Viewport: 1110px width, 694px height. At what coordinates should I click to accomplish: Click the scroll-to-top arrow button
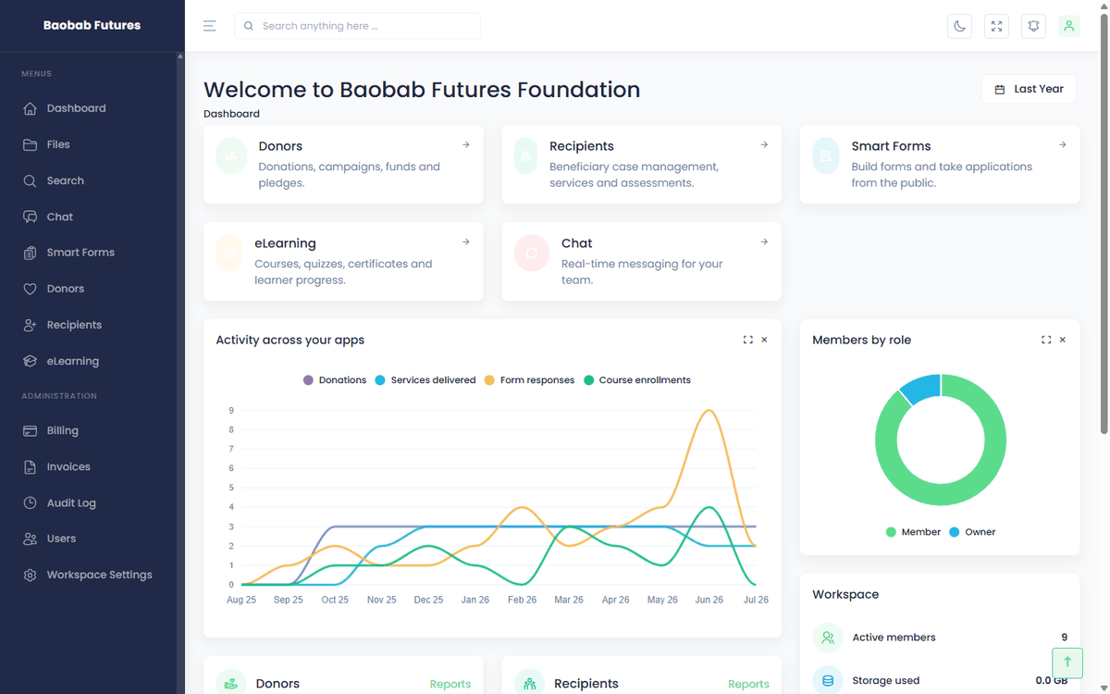(1067, 663)
